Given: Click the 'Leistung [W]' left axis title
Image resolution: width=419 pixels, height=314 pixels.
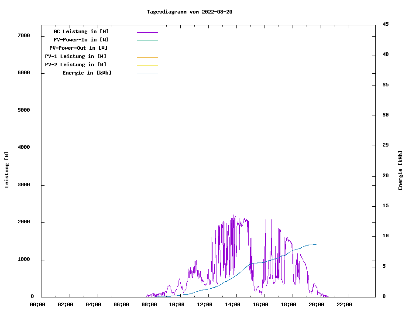Looking at the screenshot, I should (x=7, y=170).
